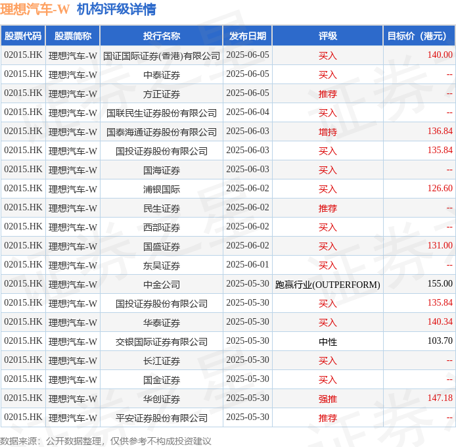This screenshot has width=456, height=447.
Task: Select the 华泰证券 cell
Action: point(162,323)
